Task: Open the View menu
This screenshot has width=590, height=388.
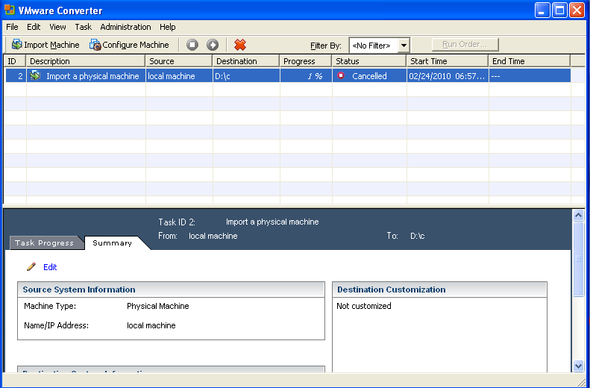Action: coord(57,27)
